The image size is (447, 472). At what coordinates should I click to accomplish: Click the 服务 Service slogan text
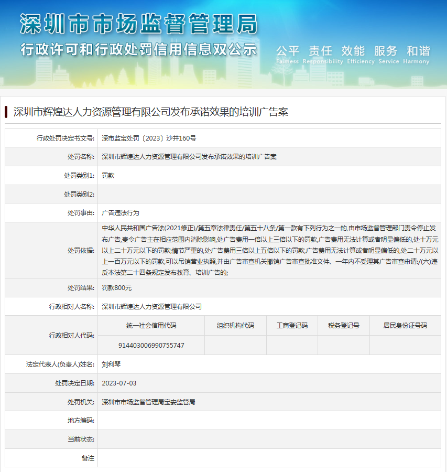point(386,53)
